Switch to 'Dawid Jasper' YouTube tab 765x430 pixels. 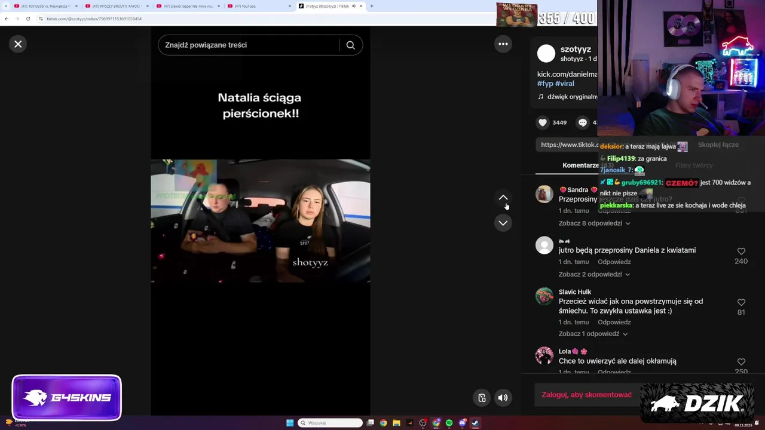coord(187,6)
